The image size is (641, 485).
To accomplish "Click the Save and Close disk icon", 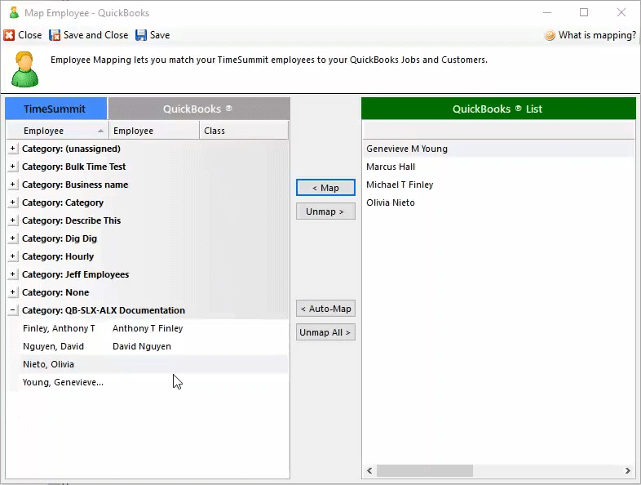I will pos(55,35).
